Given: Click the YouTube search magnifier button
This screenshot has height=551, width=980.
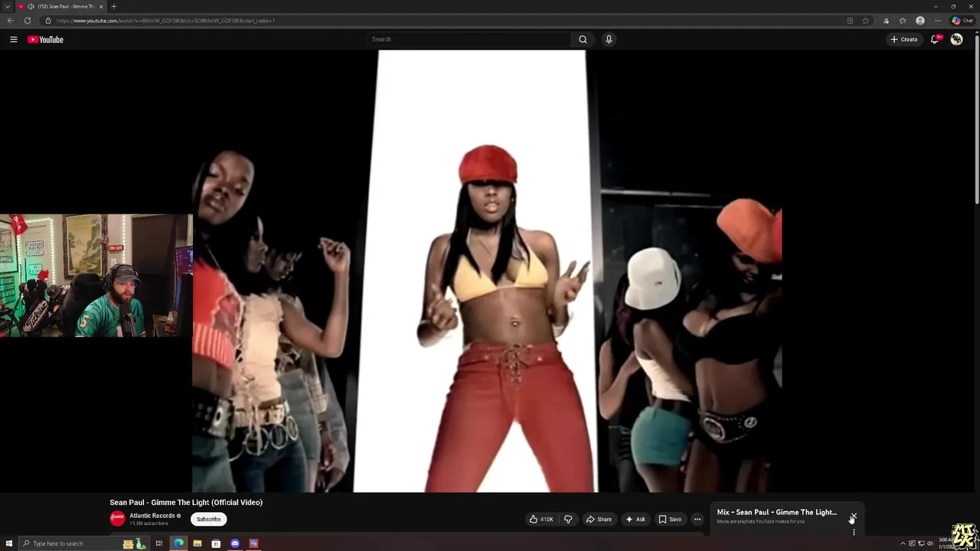Looking at the screenshot, I should pyautogui.click(x=583, y=39).
